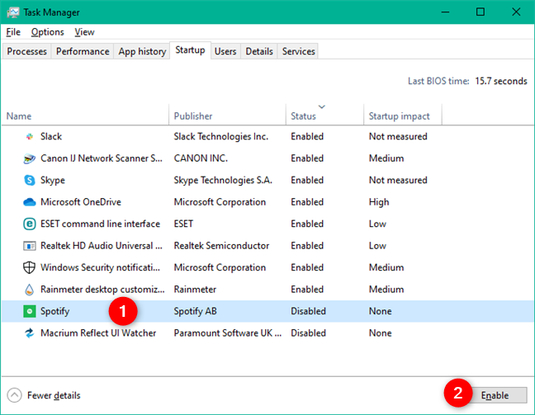This screenshot has height=415, width=535.
Task: Click the 15.7 seconds BIOS time value
Action: point(501,81)
